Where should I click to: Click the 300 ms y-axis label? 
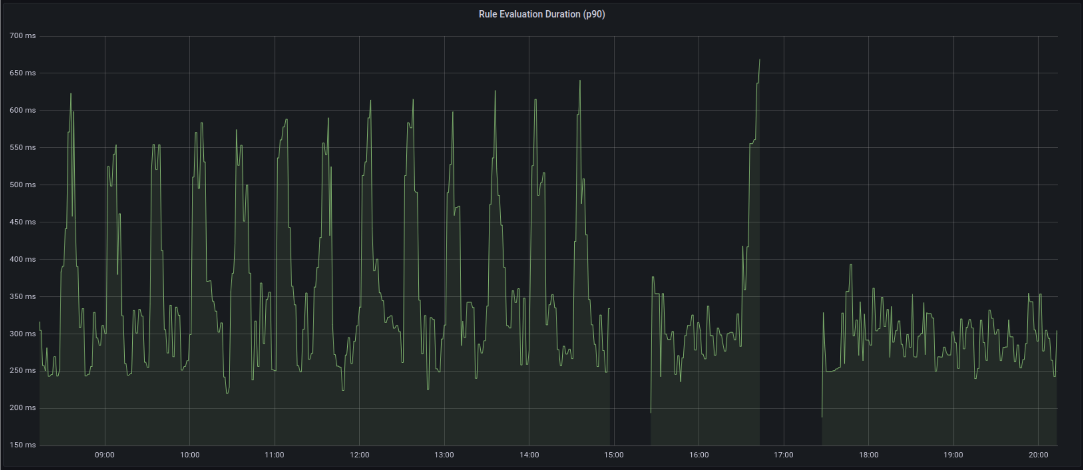(23, 334)
